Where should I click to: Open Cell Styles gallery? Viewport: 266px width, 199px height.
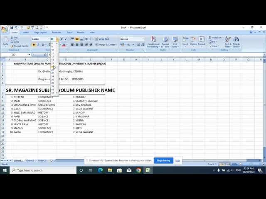(x=175, y=42)
